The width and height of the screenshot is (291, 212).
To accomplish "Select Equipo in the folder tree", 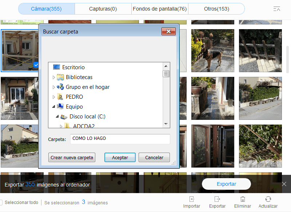I will coord(74,107).
